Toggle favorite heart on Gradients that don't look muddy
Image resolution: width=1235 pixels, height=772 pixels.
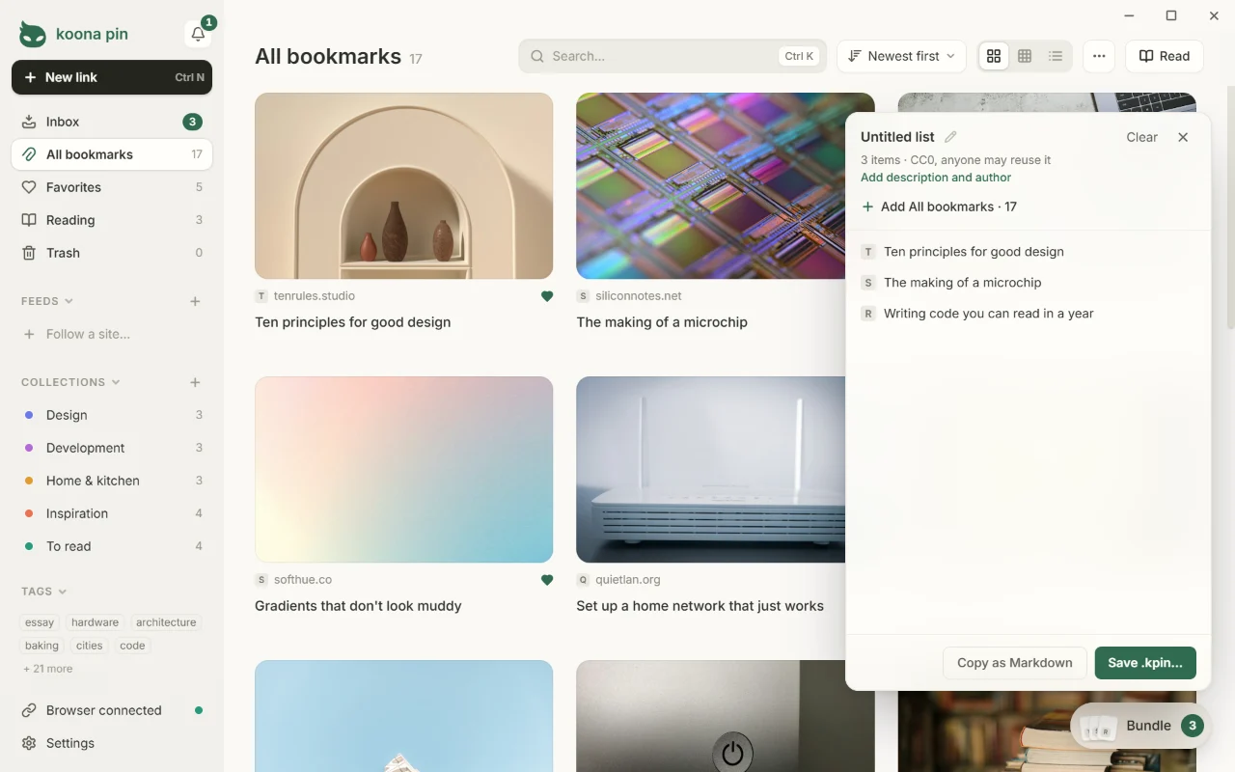547,580
